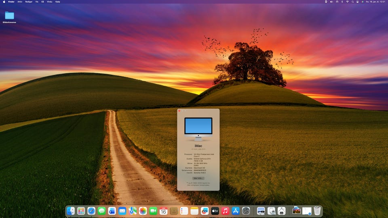The image size is (388, 218).
Task: Open the Wi-Fi status menu
Action: click(347, 2)
